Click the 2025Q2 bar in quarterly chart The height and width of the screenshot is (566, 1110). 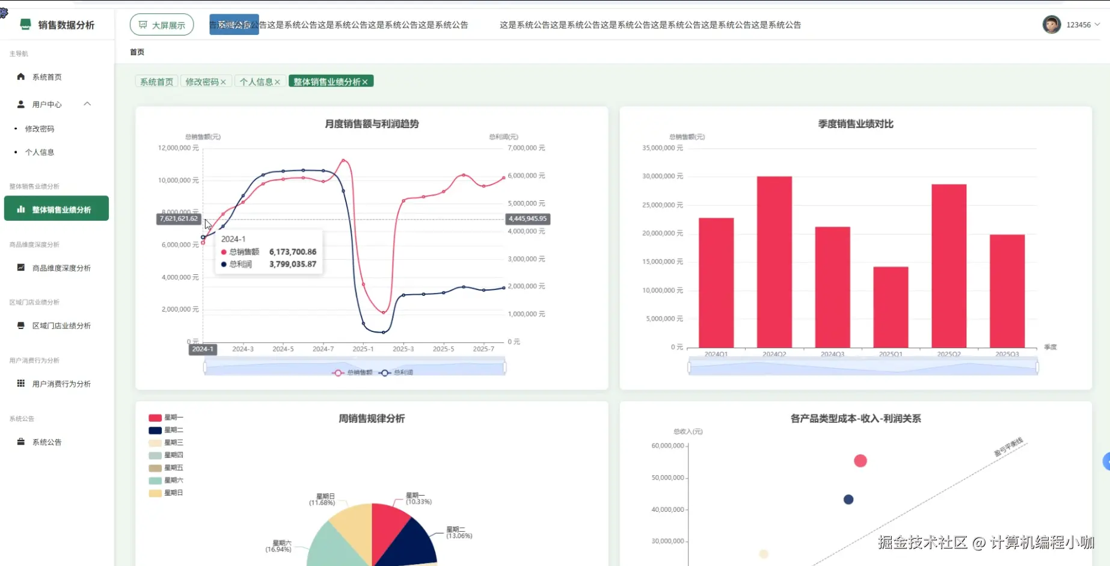(949, 266)
